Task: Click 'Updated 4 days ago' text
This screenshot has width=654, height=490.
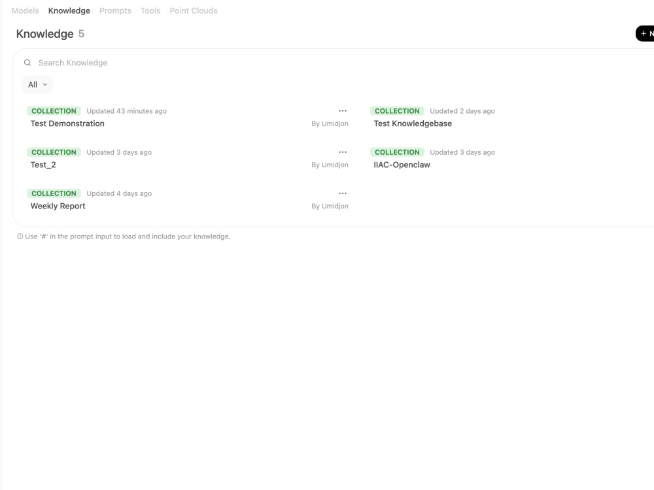Action: click(119, 193)
